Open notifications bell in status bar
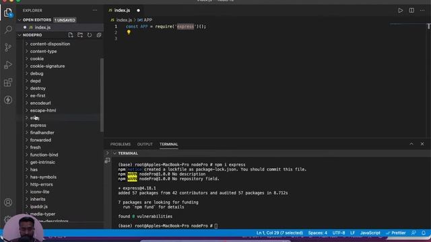 click(424, 233)
